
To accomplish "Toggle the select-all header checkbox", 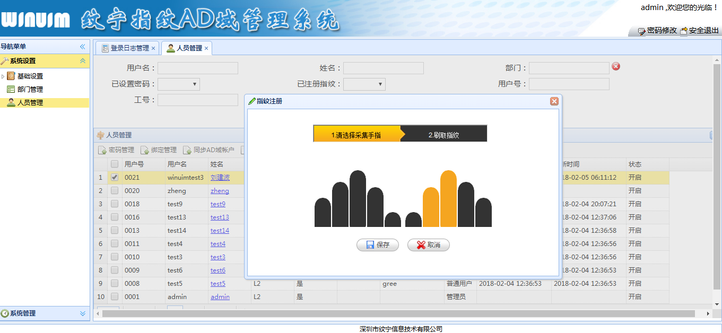I will point(115,164).
